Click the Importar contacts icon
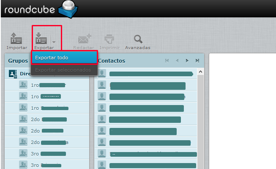 [x=16, y=39]
